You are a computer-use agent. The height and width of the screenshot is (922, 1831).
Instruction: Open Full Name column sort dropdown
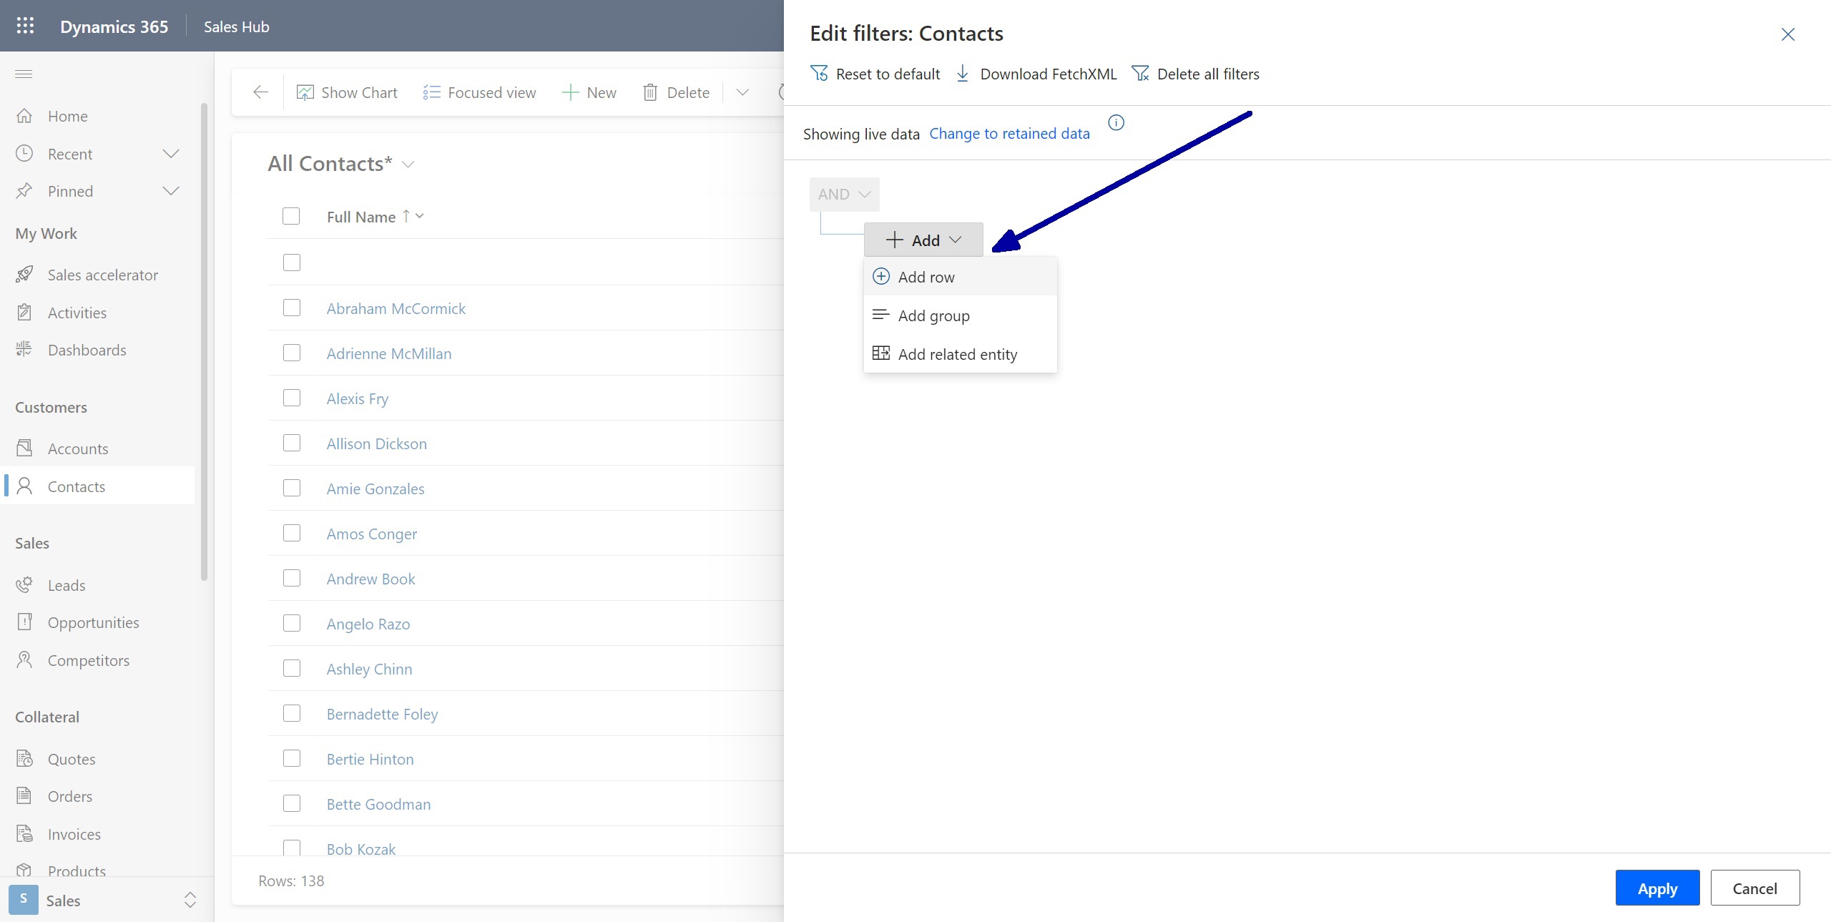click(420, 216)
